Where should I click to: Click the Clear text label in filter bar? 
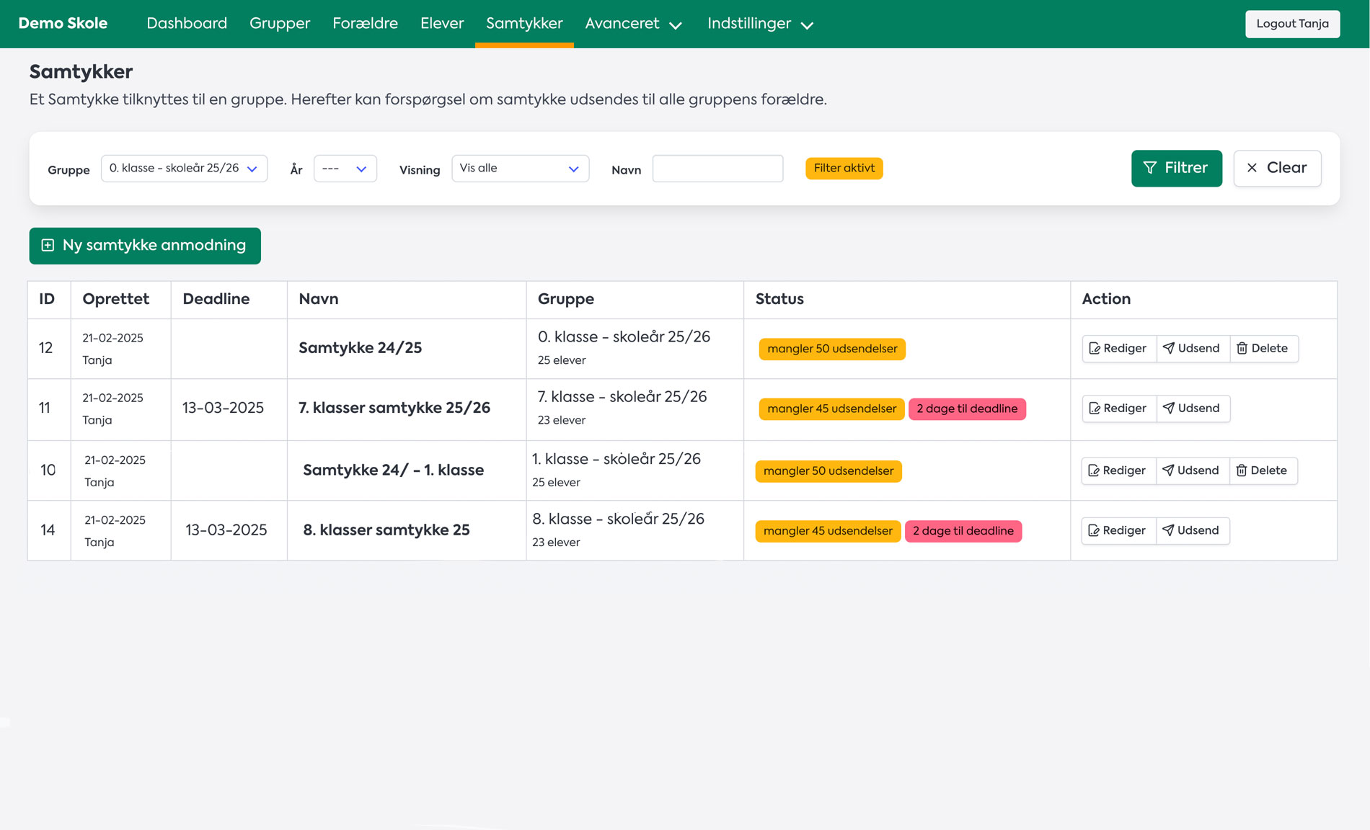click(1286, 168)
